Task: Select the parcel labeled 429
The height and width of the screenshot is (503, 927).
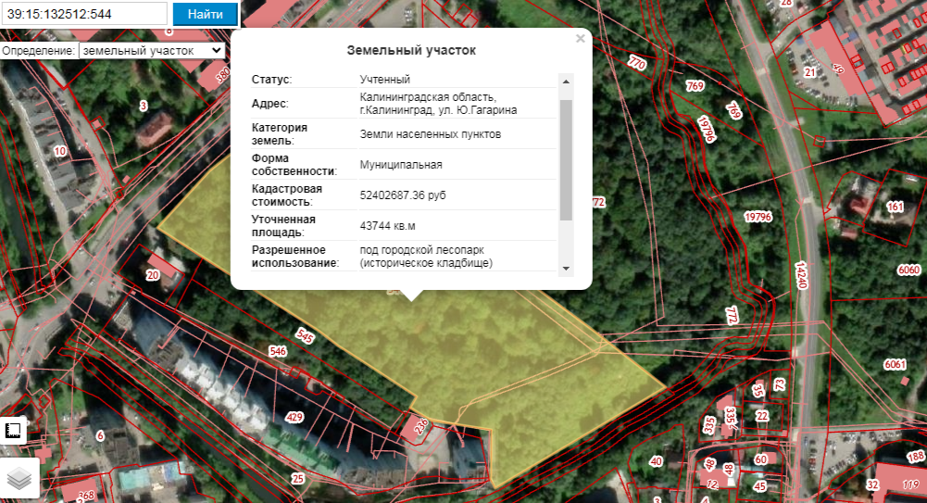Action: (294, 417)
